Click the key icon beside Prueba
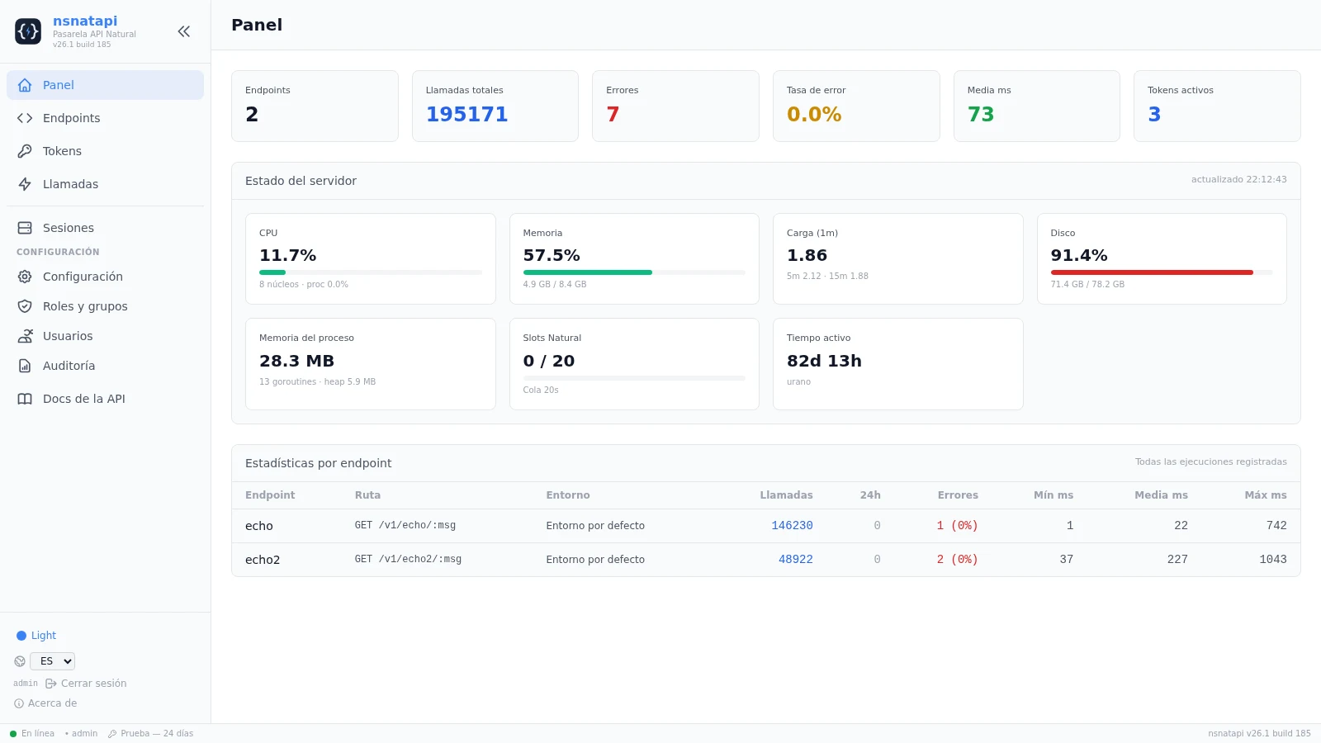The height and width of the screenshot is (743, 1321). [112, 733]
